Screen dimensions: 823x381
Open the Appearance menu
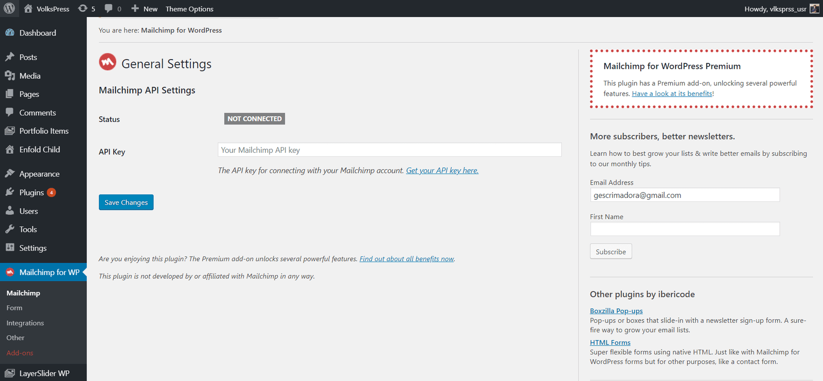tap(40, 174)
